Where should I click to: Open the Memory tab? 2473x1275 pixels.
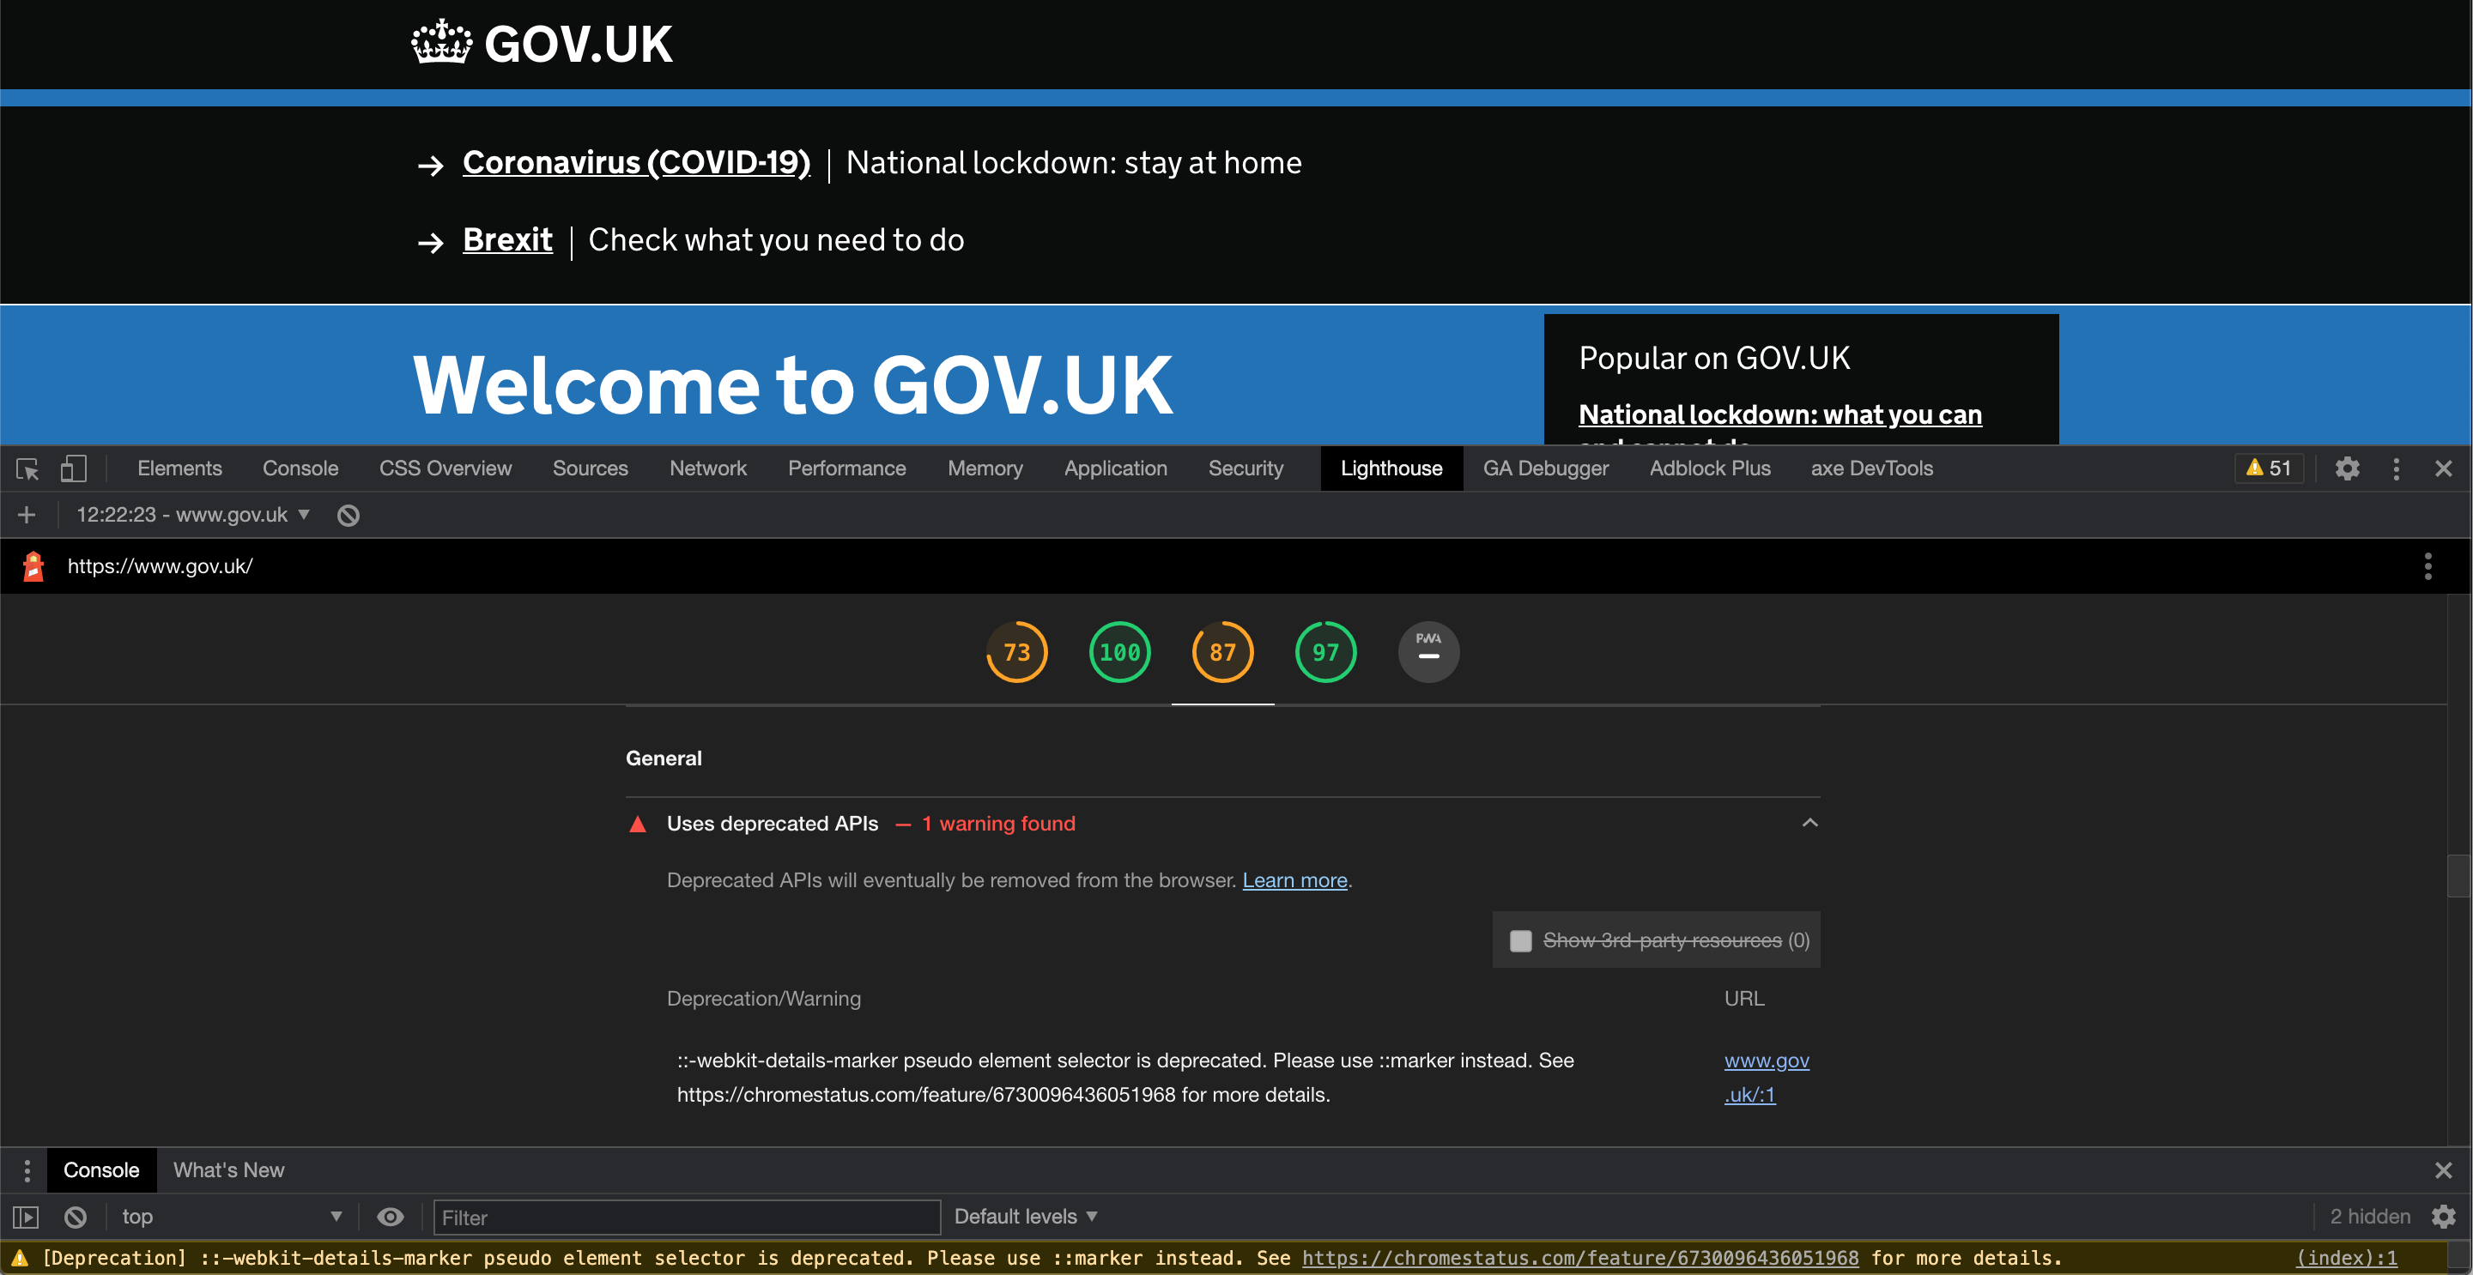pyautogui.click(x=985, y=468)
